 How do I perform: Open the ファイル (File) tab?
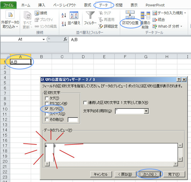click(8, 5)
